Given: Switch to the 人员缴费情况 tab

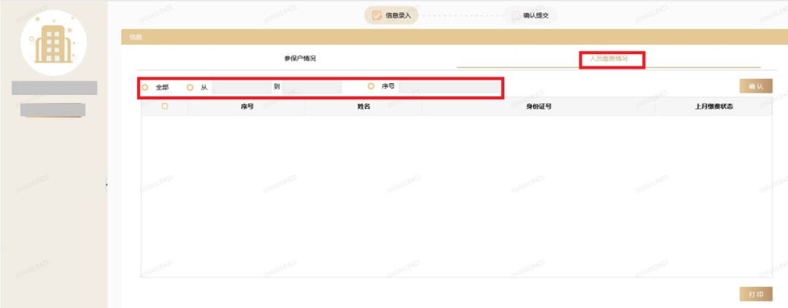Looking at the screenshot, I should tap(609, 58).
